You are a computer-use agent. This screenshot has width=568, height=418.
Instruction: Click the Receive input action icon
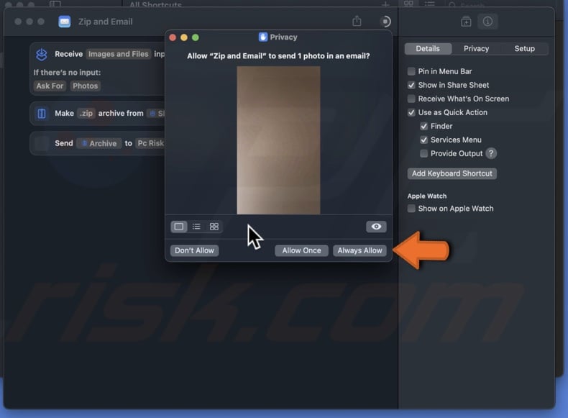[x=42, y=55]
